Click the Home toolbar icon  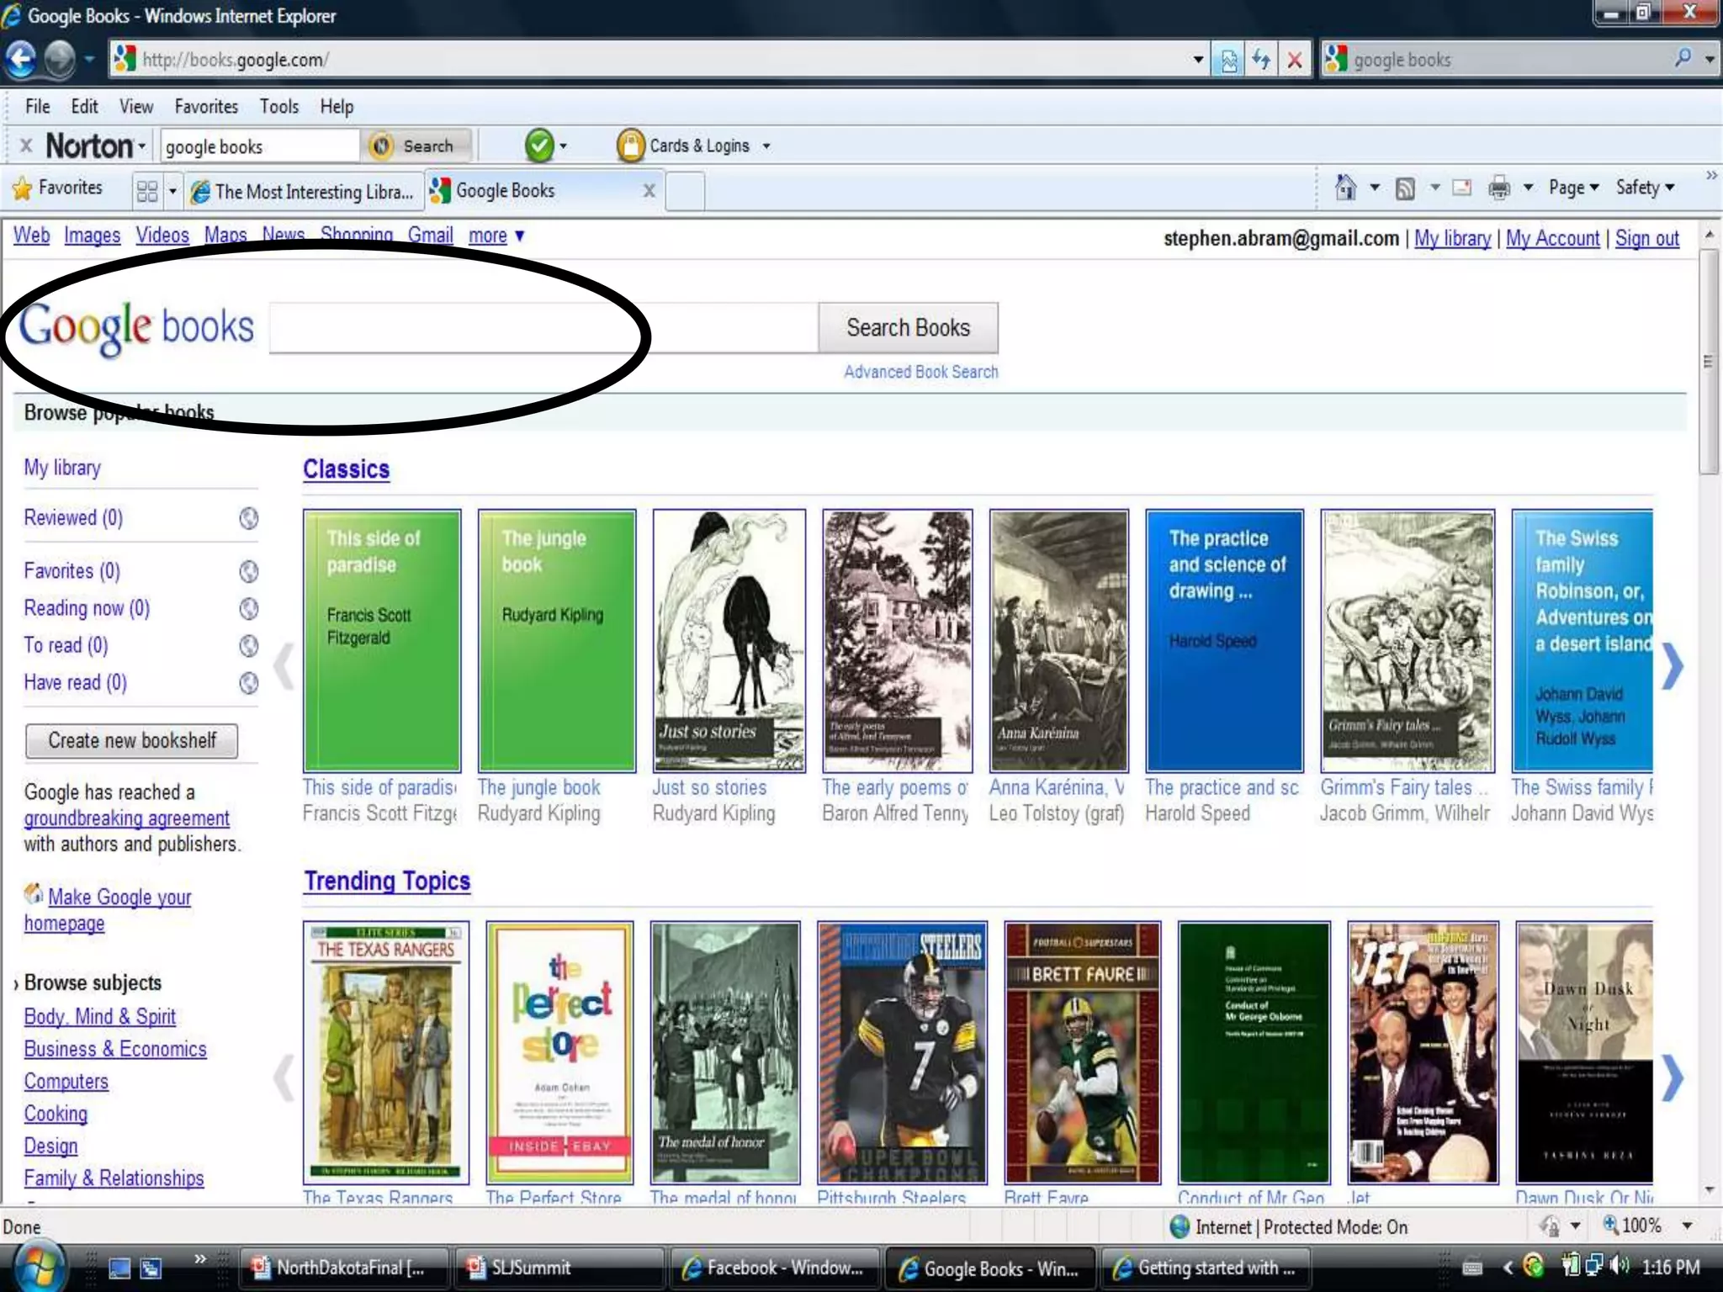[1345, 188]
